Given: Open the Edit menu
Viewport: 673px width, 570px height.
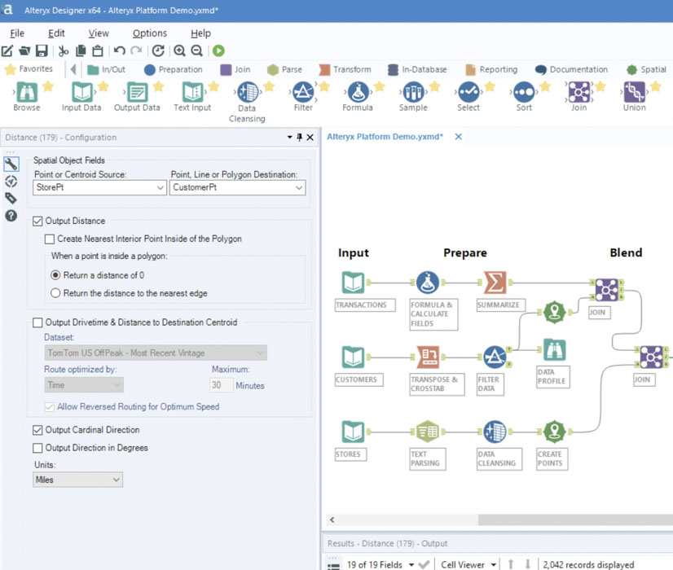Looking at the screenshot, I should 56,33.
